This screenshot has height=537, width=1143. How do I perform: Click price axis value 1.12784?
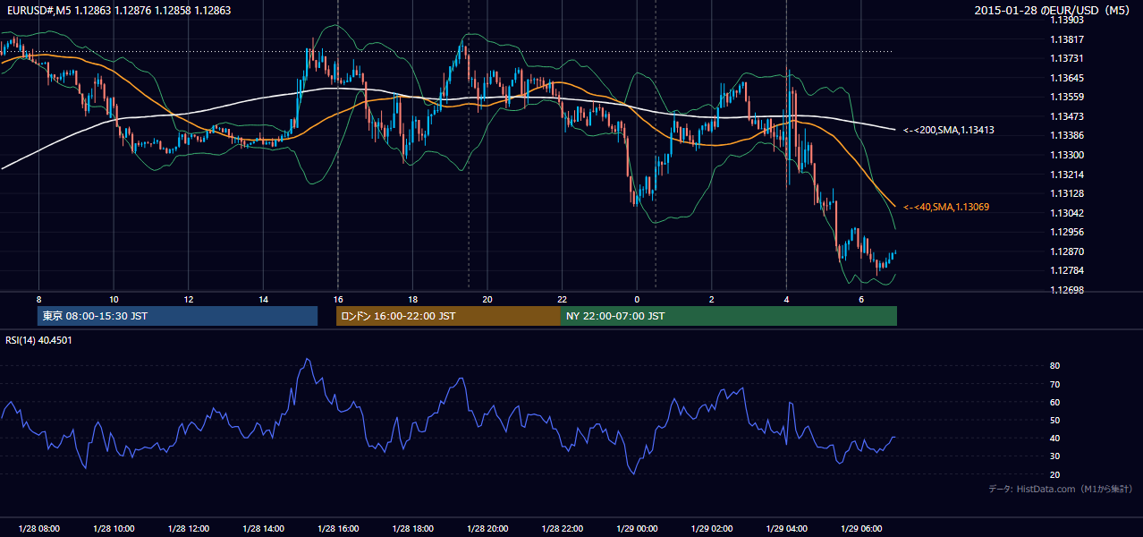point(1067,270)
